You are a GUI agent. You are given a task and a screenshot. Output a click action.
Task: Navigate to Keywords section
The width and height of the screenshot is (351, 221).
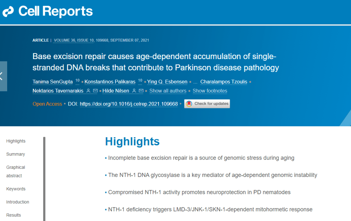(x=16, y=189)
